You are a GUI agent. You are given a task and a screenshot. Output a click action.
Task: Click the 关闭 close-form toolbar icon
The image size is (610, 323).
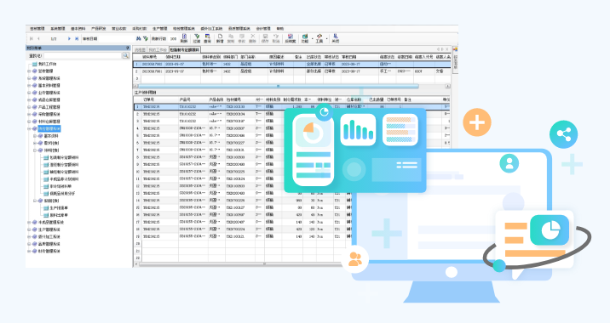coord(336,38)
